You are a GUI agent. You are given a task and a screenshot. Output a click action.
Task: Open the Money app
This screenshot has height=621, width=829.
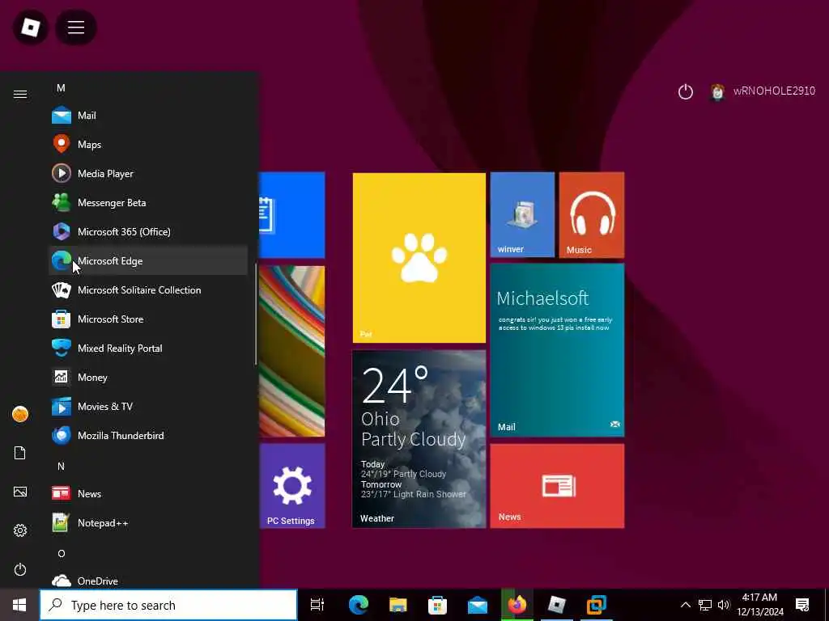(148, 377)
